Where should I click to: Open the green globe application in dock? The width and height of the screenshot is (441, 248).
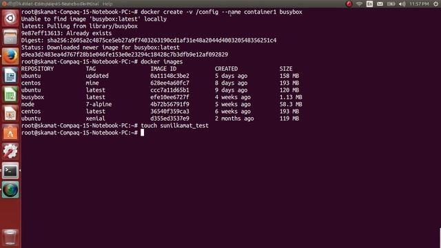(x=10, y=189)
